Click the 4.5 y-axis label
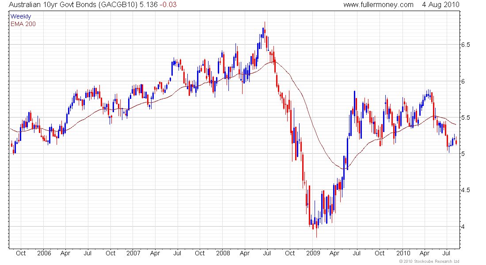Screen dimensions: 486x265 pos(466,190)
